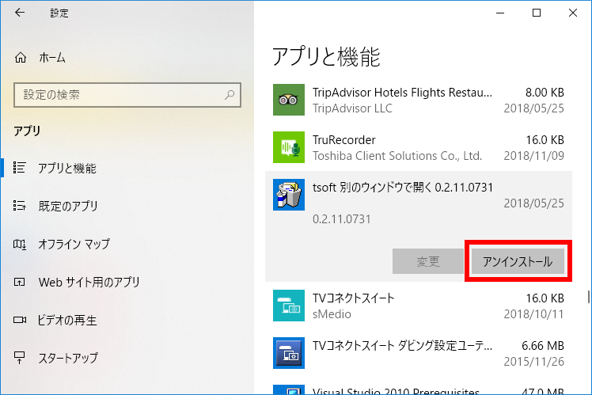Click the sMedio publisher text
Viewport: 592px width, 395px height.
(x=332, y=314)
